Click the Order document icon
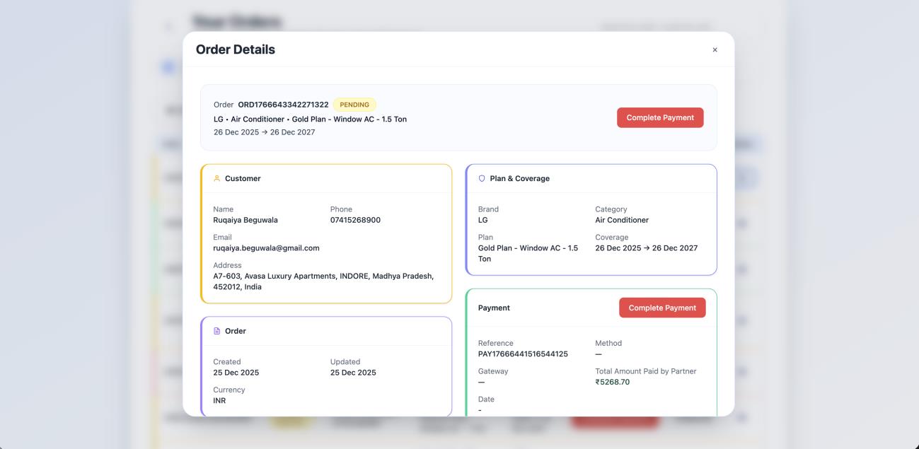The height and width of the screenshot is (449, 919). (x=217, y=331)
